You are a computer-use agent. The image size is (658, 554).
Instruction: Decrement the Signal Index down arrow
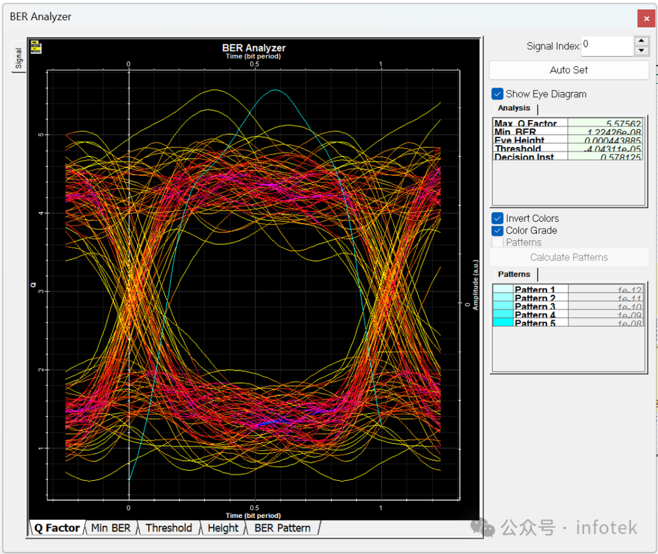point(641,51)
